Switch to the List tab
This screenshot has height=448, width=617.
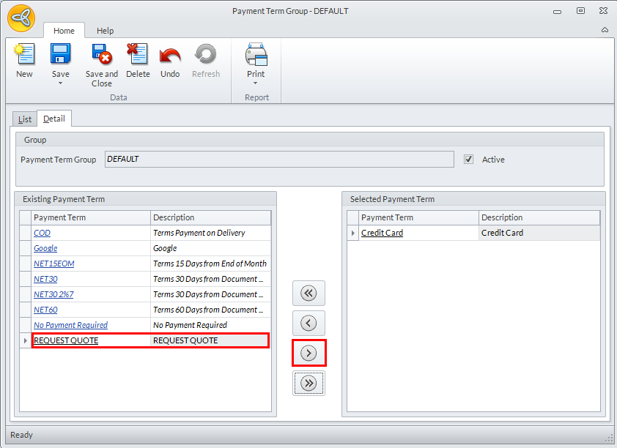pyautogui.click(x=25, y=119)
